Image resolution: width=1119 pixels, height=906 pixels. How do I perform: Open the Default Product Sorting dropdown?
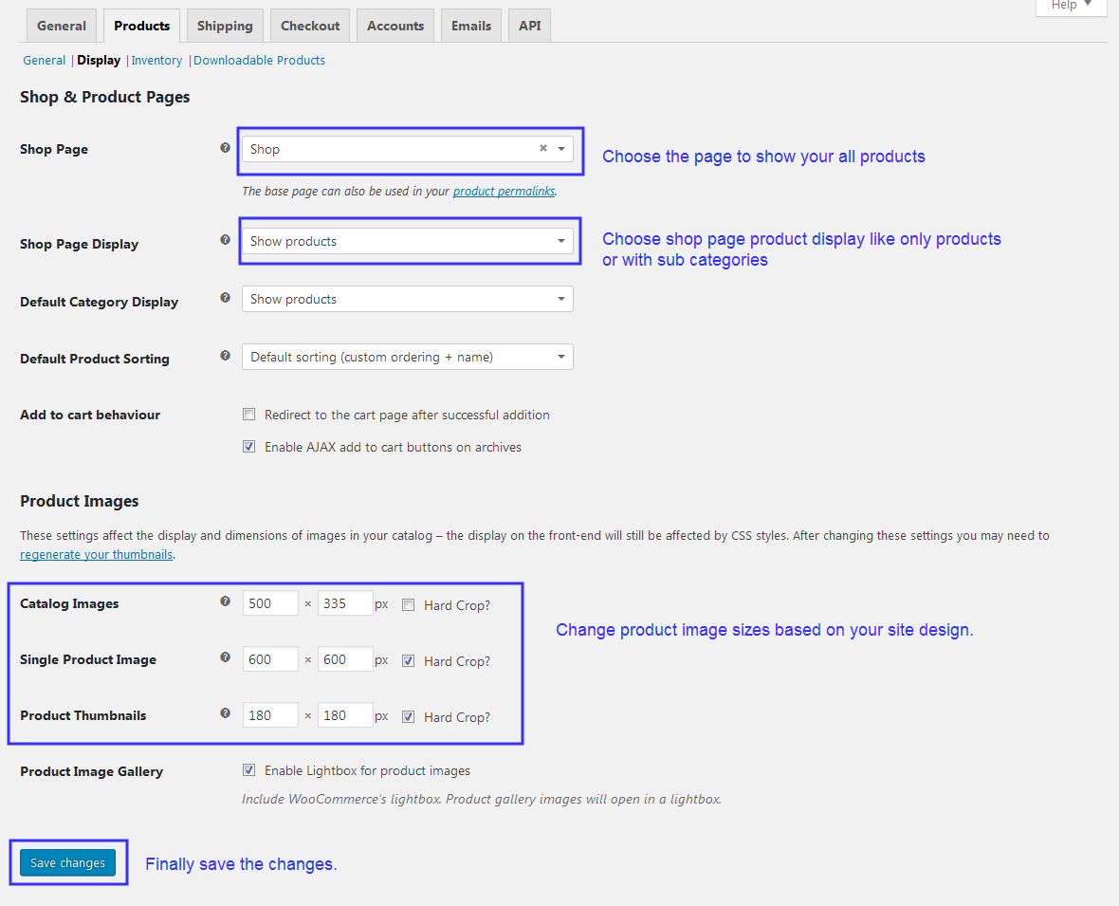point(407,358)
